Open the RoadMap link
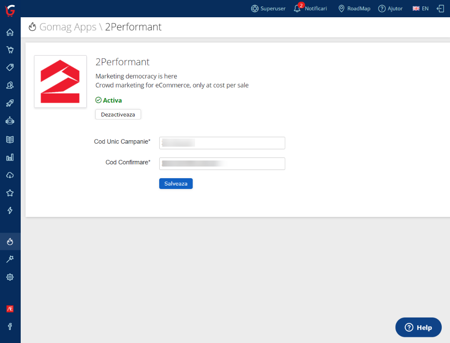This screenshot has height=343, width=450. coord(354,9)
